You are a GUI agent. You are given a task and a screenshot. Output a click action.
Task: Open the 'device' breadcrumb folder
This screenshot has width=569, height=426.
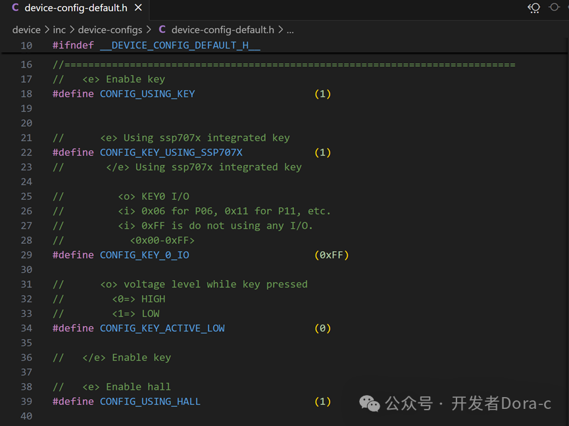pyautogui.click(x=26, y=30)
